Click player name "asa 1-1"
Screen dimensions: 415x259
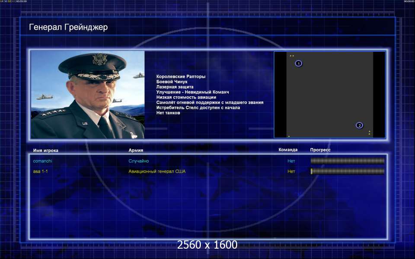click(40, 171)
